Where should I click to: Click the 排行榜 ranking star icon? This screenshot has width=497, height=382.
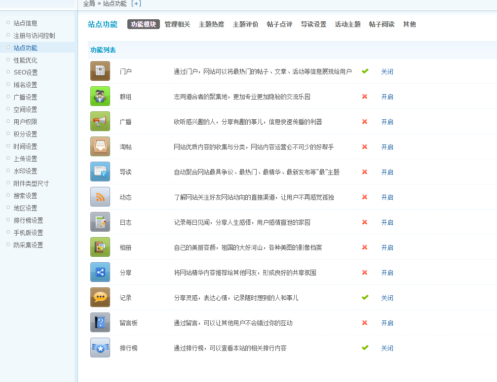pyautogui.click(x=100, y=347)
